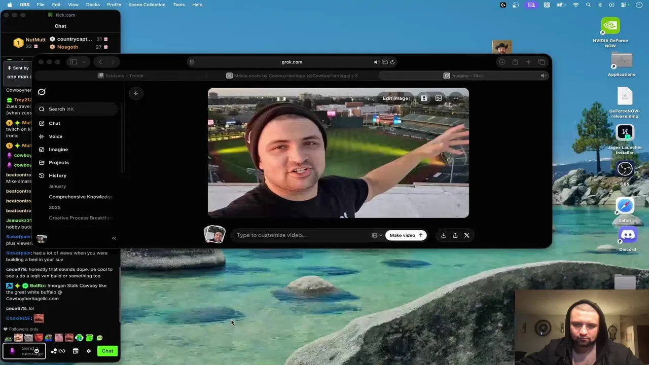Click generated video preview
Image resolution: width=649 pixels, height=365 pixels.
click(x=338, y=153)
